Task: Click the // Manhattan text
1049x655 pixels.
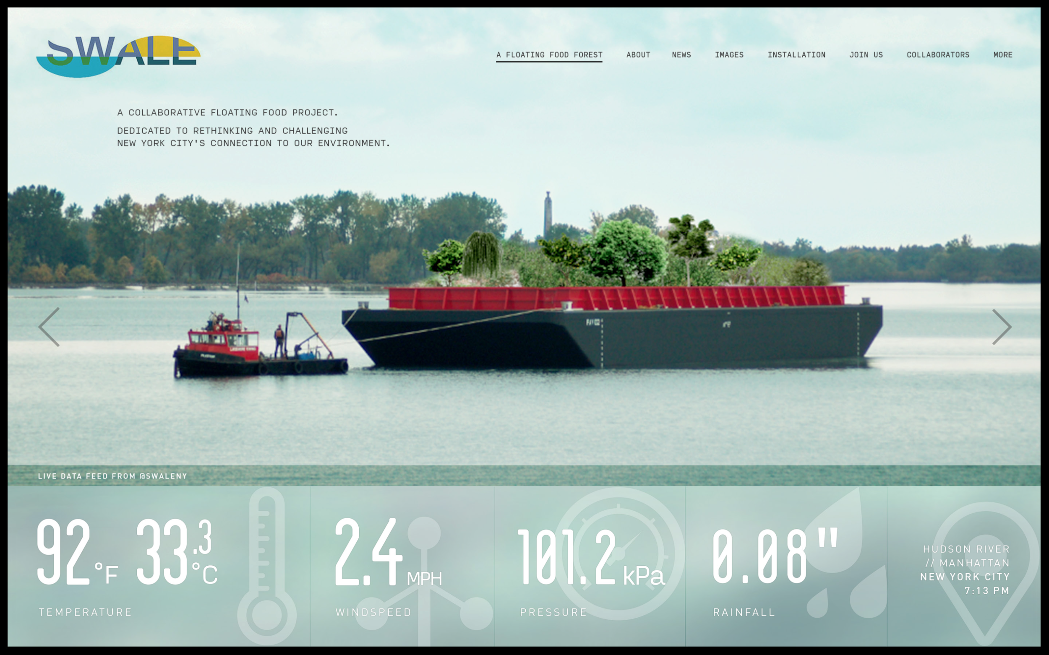Action: (968, 563)
